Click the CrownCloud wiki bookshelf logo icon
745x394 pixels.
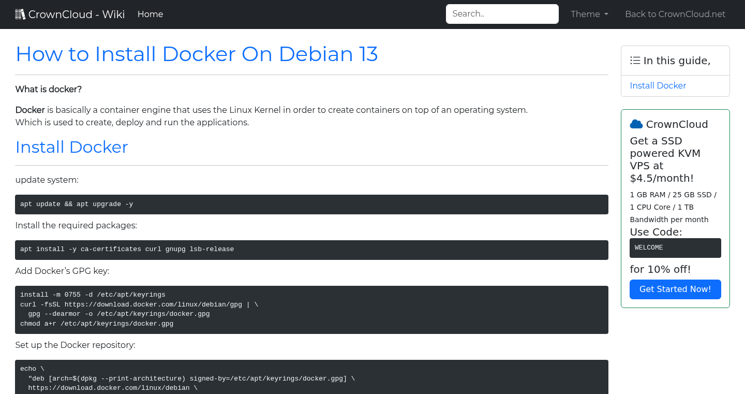[20, 13]
